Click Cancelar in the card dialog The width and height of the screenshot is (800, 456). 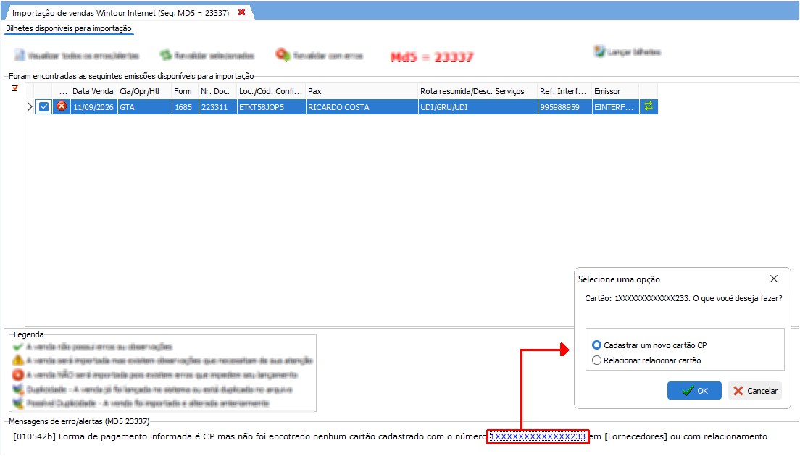point(754,391)
